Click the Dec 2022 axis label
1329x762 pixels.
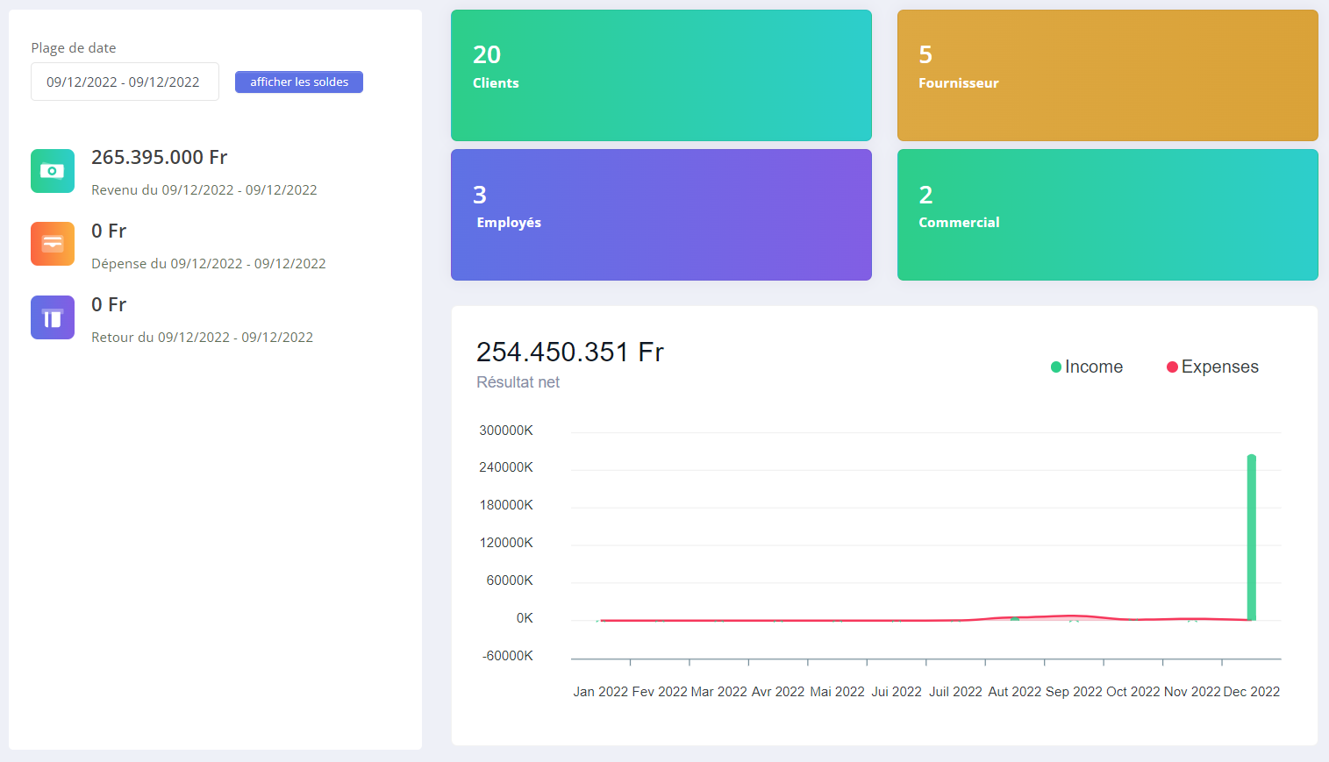click(x=1251, y=692)
